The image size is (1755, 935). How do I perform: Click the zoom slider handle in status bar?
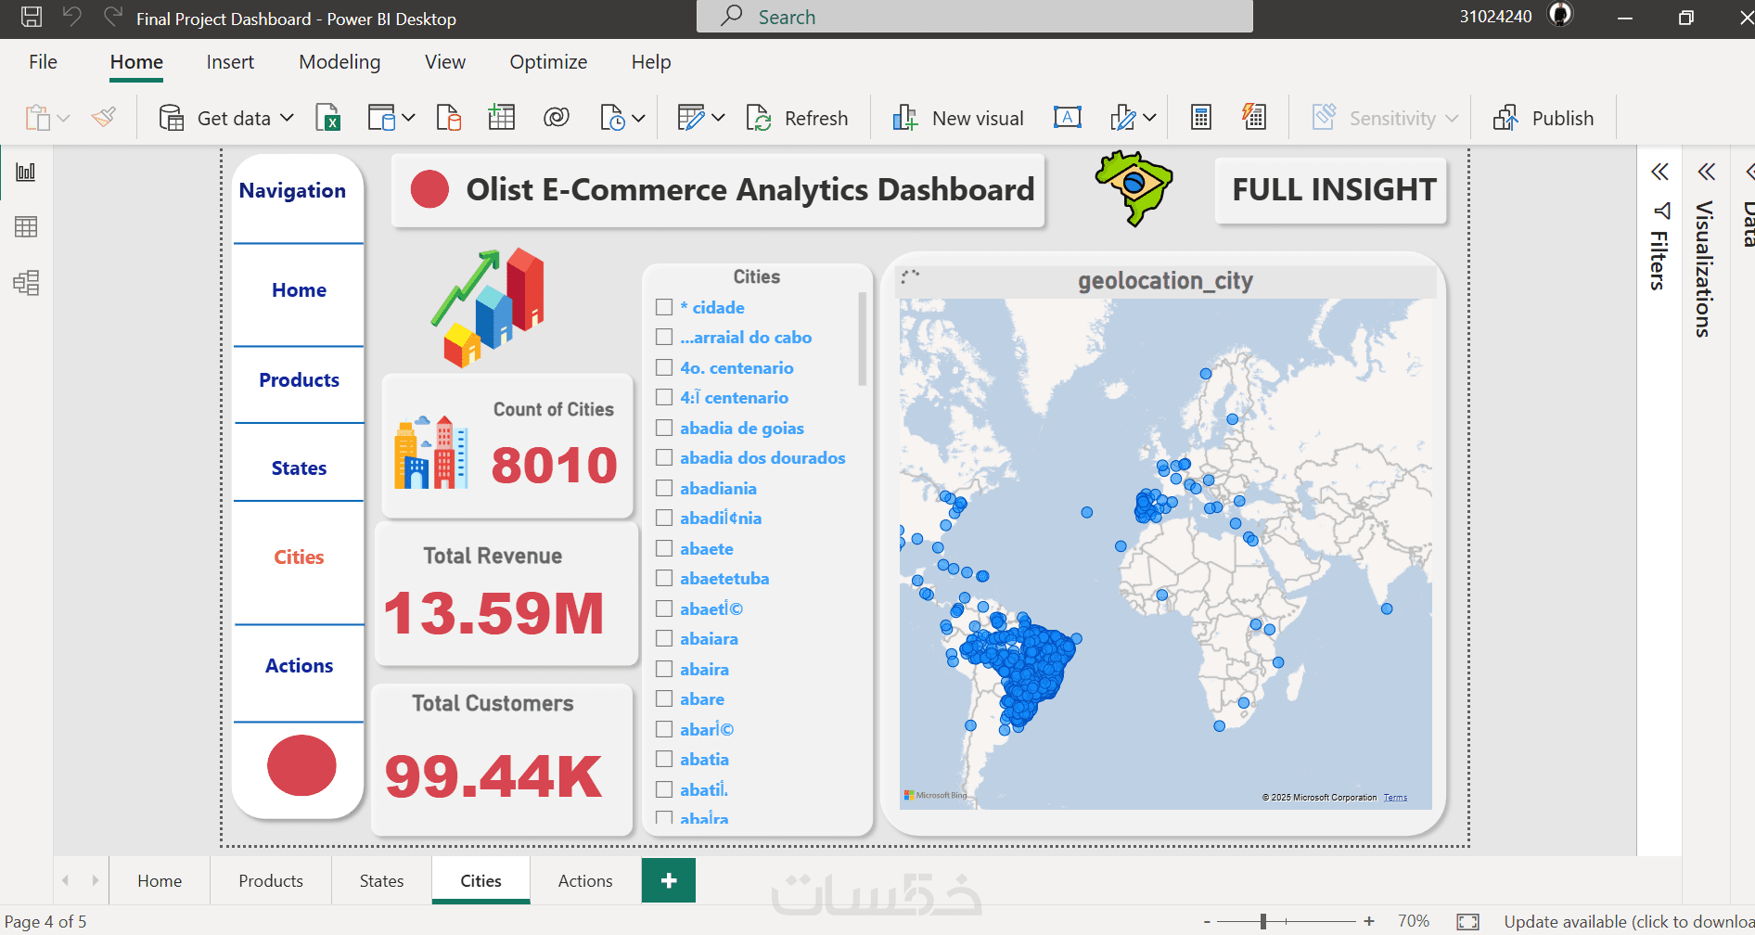click(x=1263, y=921)
